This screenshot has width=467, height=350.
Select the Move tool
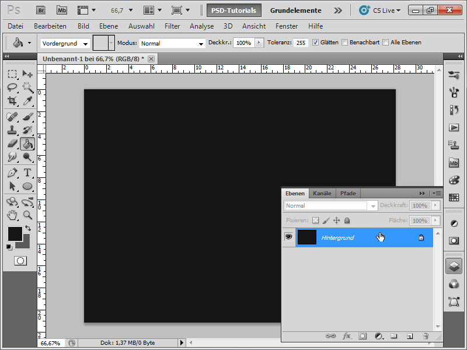pyautogui.click(x=27, y=74)
